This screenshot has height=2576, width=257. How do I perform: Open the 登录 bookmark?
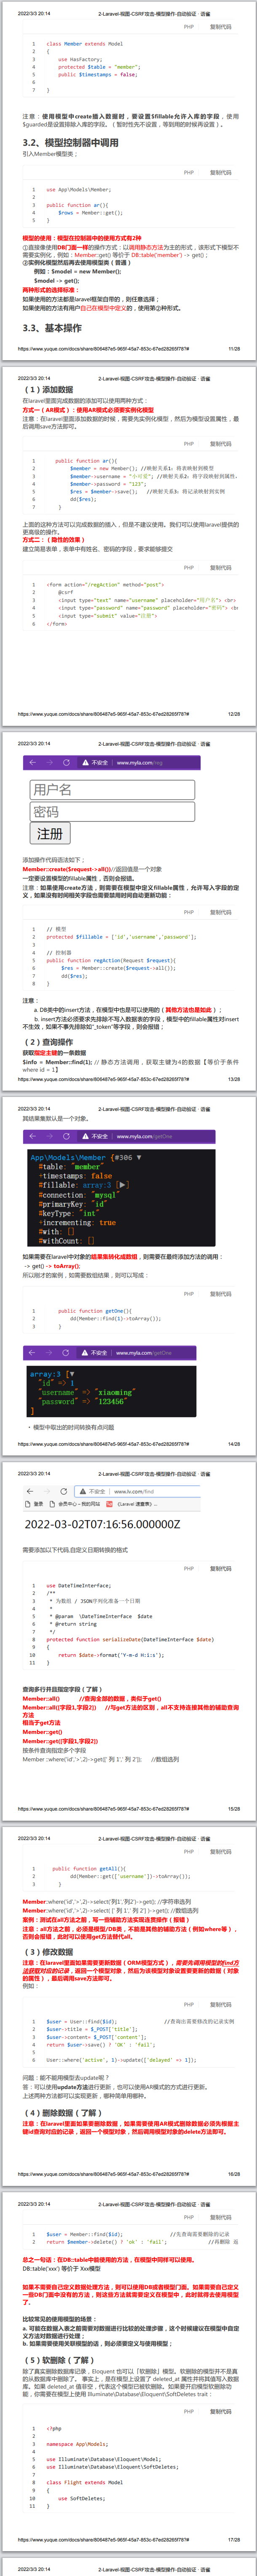pos(35,1504)
